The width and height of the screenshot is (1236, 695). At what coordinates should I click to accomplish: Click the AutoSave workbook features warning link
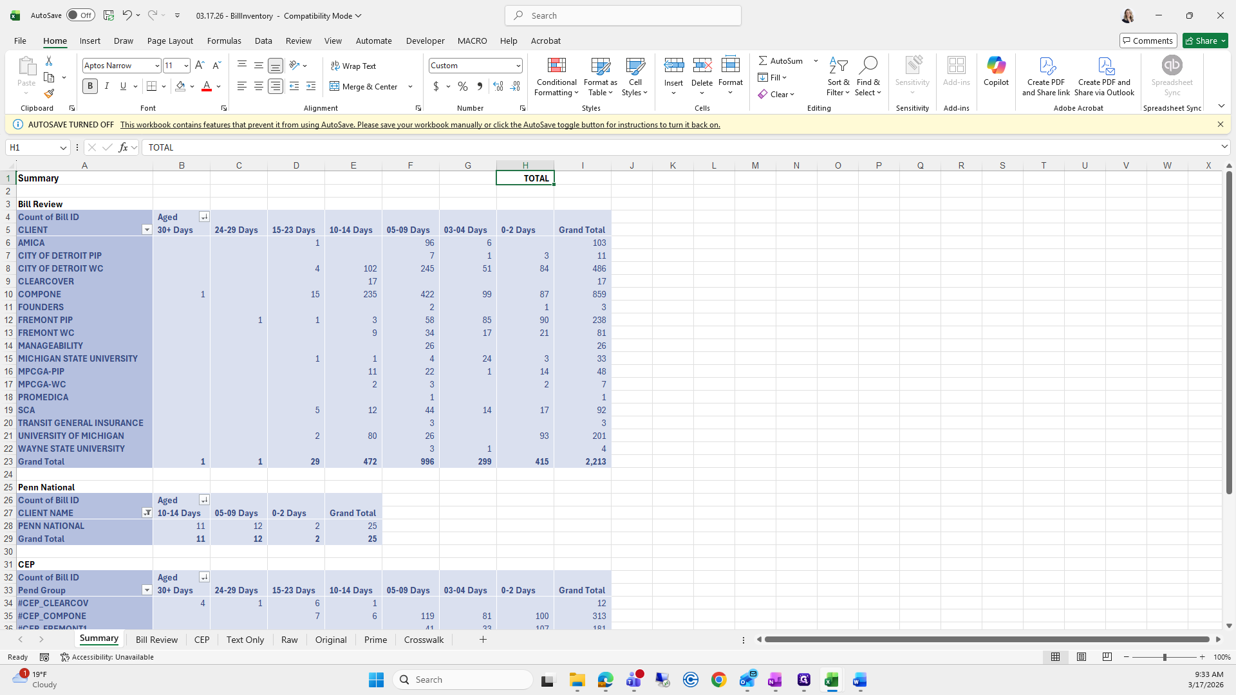420,125
